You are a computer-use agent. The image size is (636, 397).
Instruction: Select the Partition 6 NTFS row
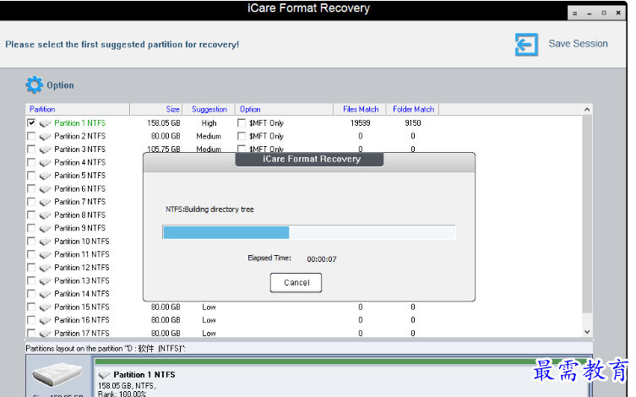click(x=80, y=188)
